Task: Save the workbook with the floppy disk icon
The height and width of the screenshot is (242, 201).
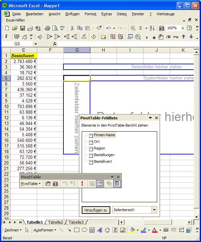Action: [23, 28]
